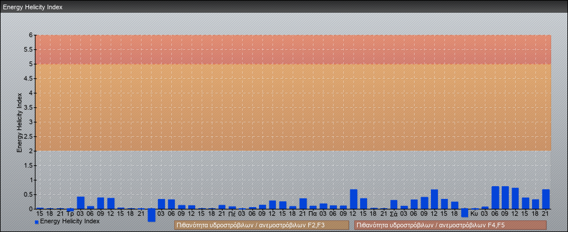Viewport: 568px width, 232px height.
Task: Select the Energy Helicity Index legend text
Action: [x=70, y=221]
